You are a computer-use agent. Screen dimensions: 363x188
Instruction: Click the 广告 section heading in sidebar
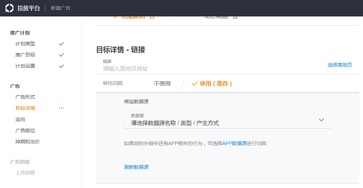pyautogui.click(x=15, y=86)
